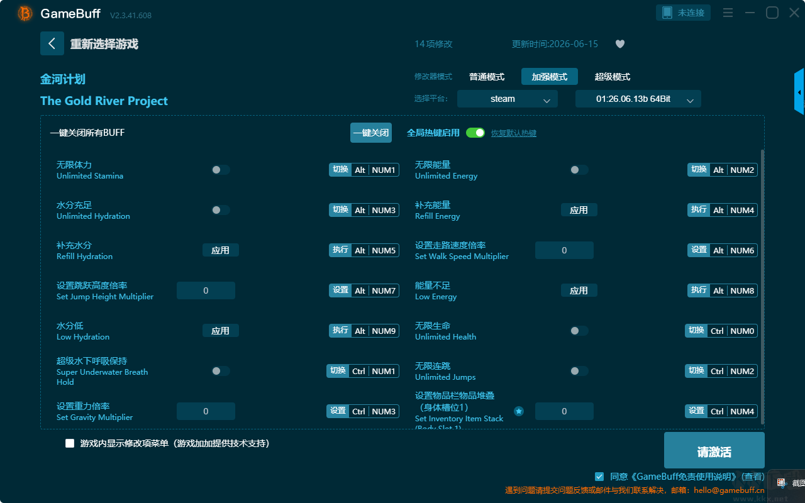Click Unlimited Stamina hotkey Alt NUM1

coord(364,170)
